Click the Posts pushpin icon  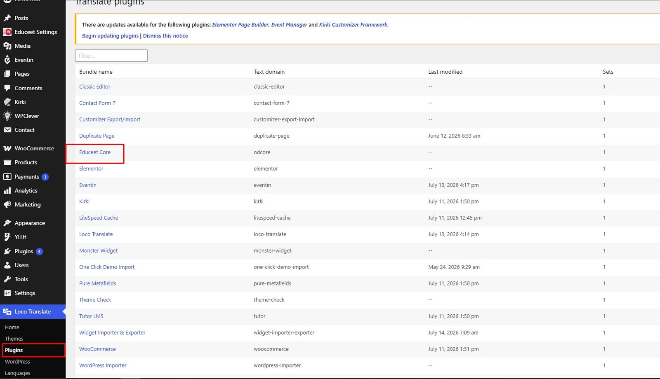[7, 18]
